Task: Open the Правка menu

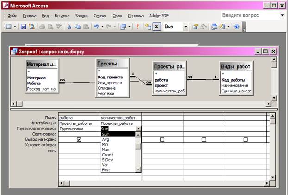Action: 29,16
